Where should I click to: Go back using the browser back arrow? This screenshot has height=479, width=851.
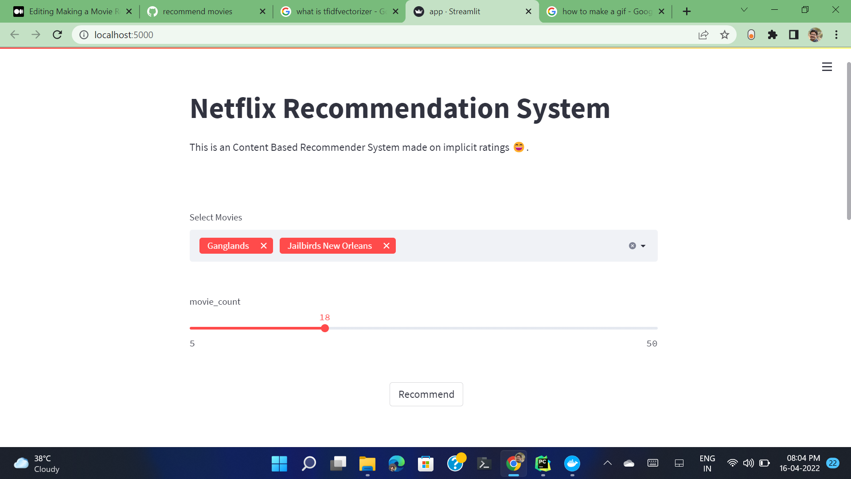(x=15, y=35)
